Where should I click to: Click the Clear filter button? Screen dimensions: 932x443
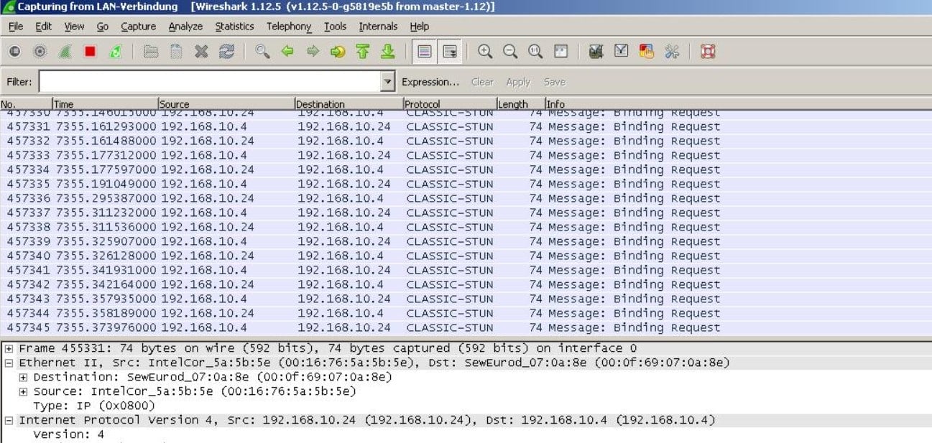click(x=482, y=82)
